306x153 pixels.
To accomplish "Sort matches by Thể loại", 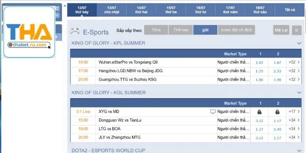I will 181,30.
